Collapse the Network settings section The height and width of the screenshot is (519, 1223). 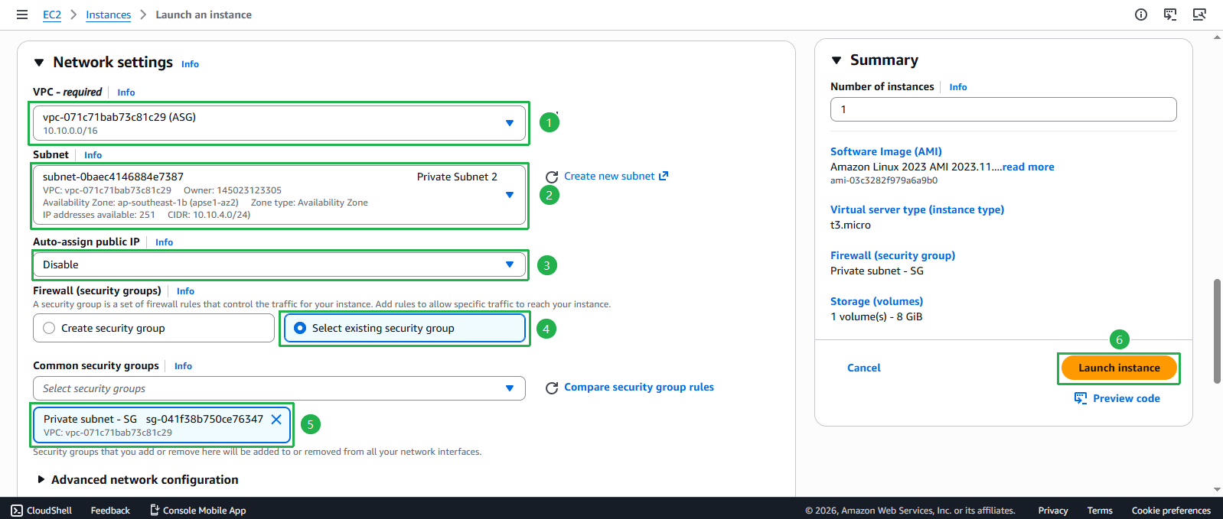tap(39, 63)
